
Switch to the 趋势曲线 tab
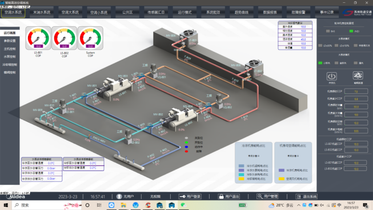coord(242,13)
